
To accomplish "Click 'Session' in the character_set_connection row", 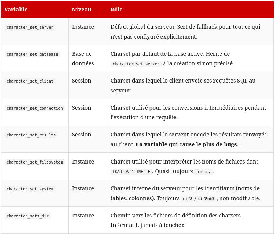I will coord(82,108).
